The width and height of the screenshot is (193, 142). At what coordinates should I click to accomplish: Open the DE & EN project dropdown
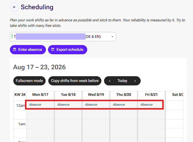[x=63, y=37]
